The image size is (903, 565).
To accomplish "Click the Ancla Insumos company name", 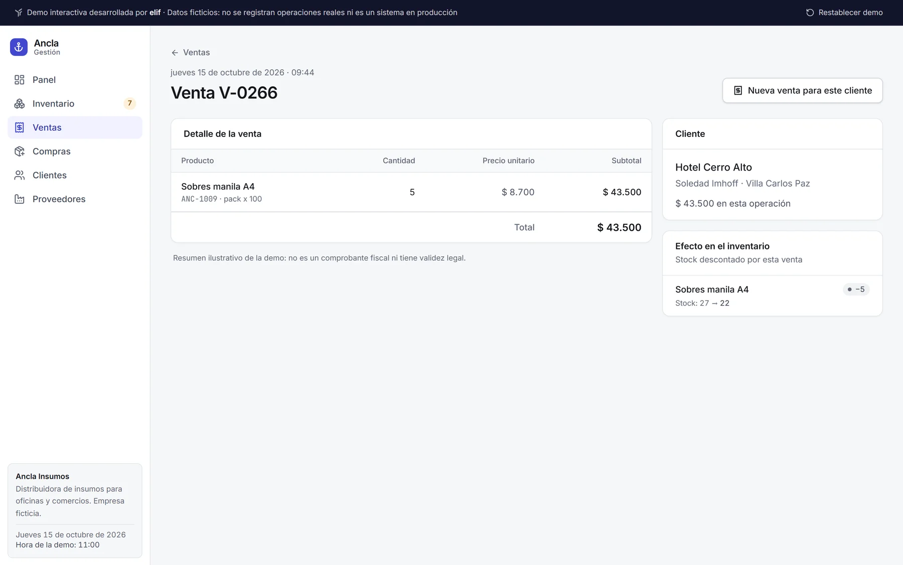I will click(42, 477).
